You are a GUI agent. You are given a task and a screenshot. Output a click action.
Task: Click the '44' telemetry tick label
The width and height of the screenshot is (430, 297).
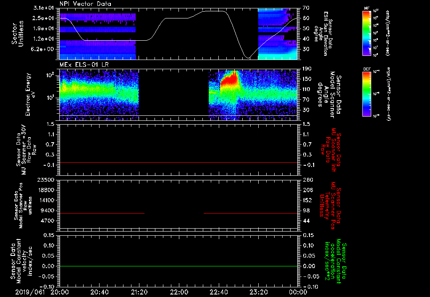(x=306, y=221)
